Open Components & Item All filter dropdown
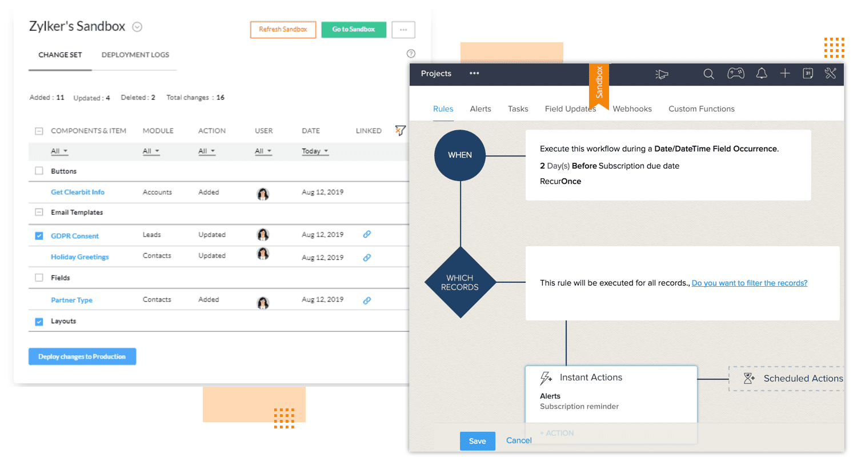This screenshot has height=457, width=857. 59,151
